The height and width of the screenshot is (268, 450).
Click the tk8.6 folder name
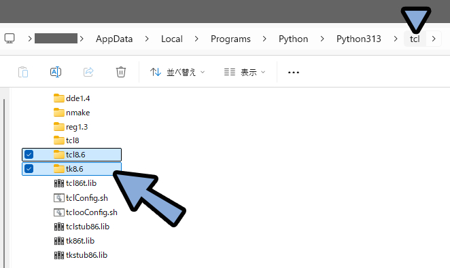click(75, 169)
